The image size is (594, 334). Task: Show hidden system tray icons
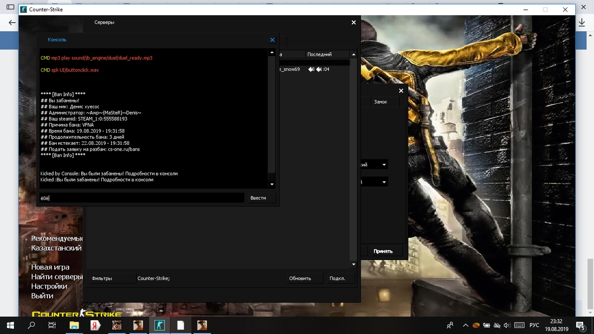pyautogui.click(x=465, y=325)
